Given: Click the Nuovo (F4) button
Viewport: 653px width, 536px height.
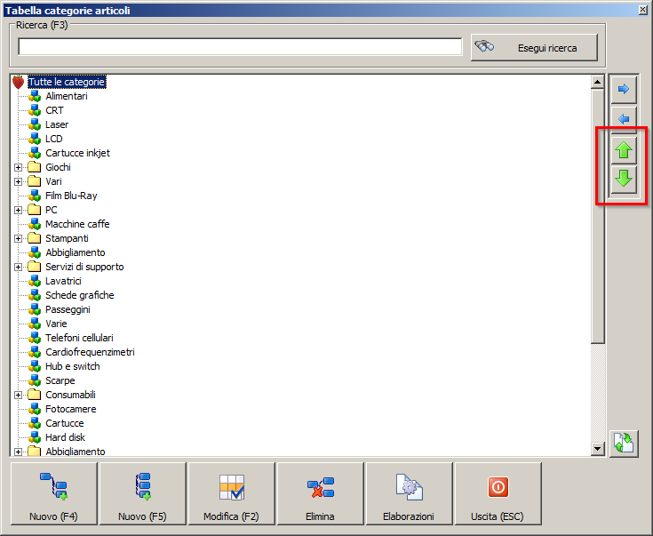Looking at the screenshot, I should [53, 493].
